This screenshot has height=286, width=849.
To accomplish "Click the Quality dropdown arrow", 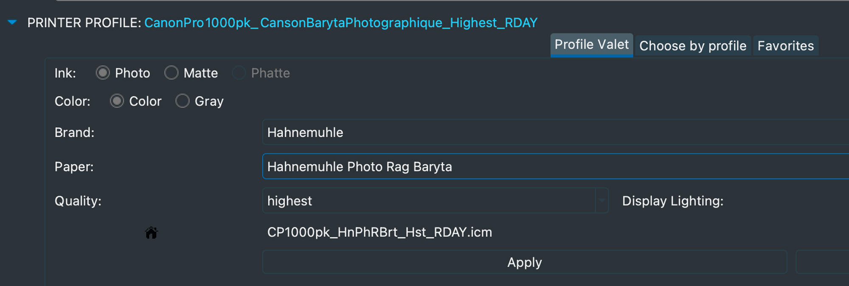I will 602,201.
